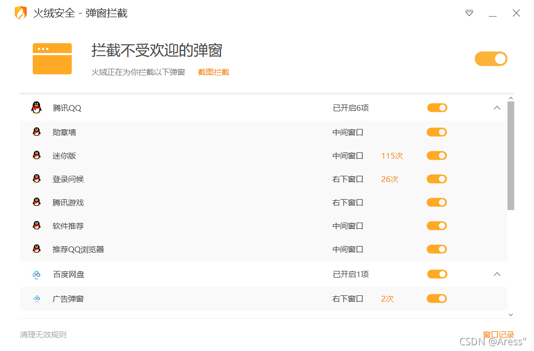Click the Huorong shield logo in title bar

[21, 14]
